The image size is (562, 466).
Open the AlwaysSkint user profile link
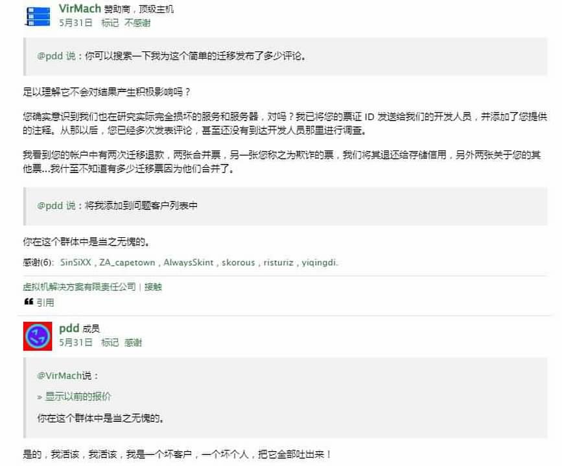pyautogui.click(x=189, y=262)
